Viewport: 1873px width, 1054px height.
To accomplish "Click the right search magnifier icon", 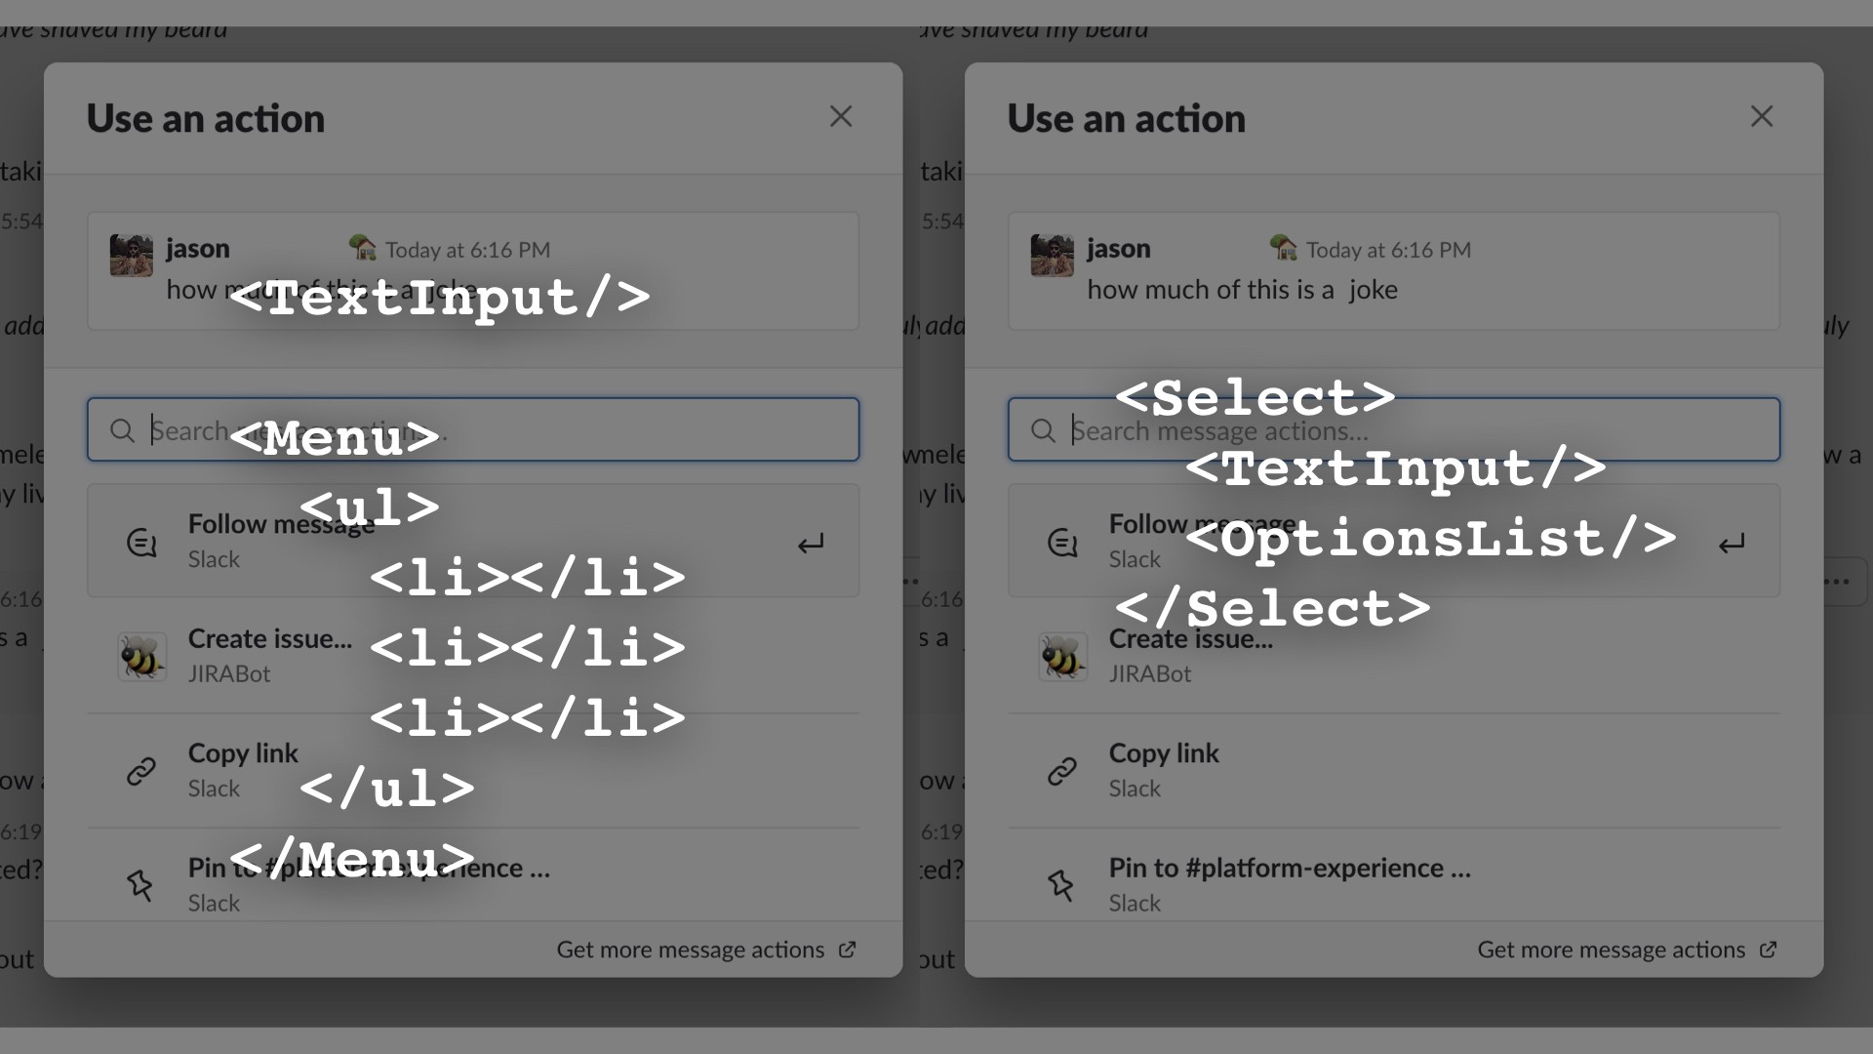I will pos(1043,430).
